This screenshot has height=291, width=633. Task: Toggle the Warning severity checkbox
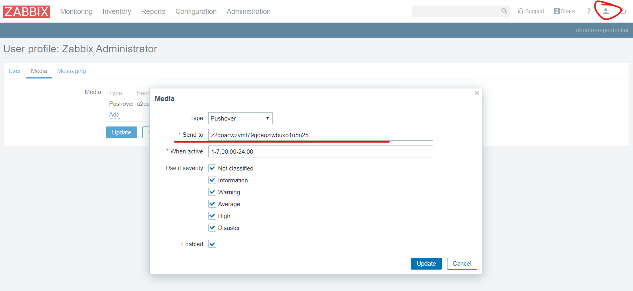(212, 192)
